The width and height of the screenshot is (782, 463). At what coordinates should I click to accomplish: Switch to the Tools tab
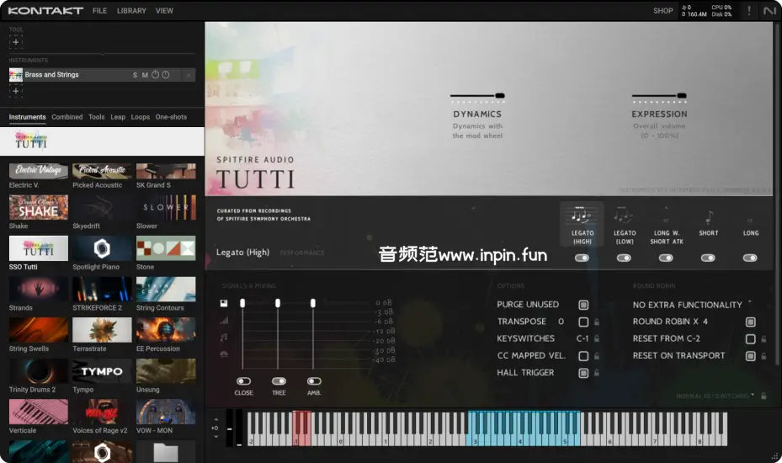(x=96, y=117)
